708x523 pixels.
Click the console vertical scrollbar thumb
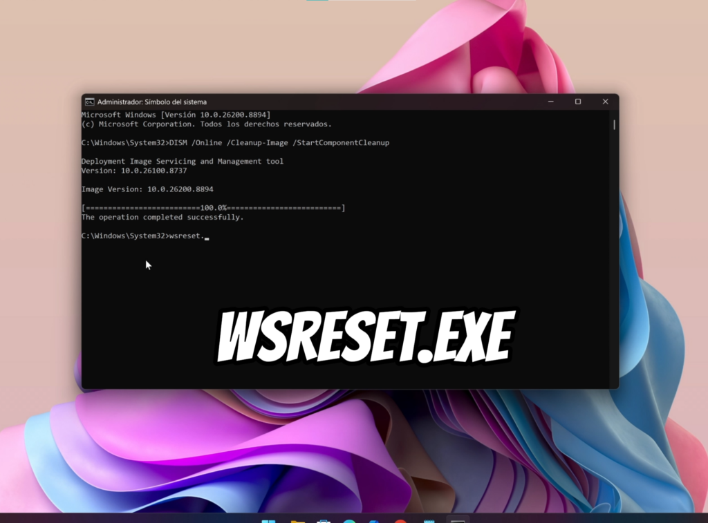pyautogui.click(x=614, y=124)
